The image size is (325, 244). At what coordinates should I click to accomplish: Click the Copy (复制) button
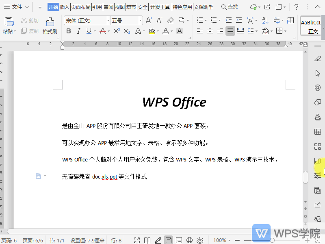pyautogui.click(x=30, y=31)
